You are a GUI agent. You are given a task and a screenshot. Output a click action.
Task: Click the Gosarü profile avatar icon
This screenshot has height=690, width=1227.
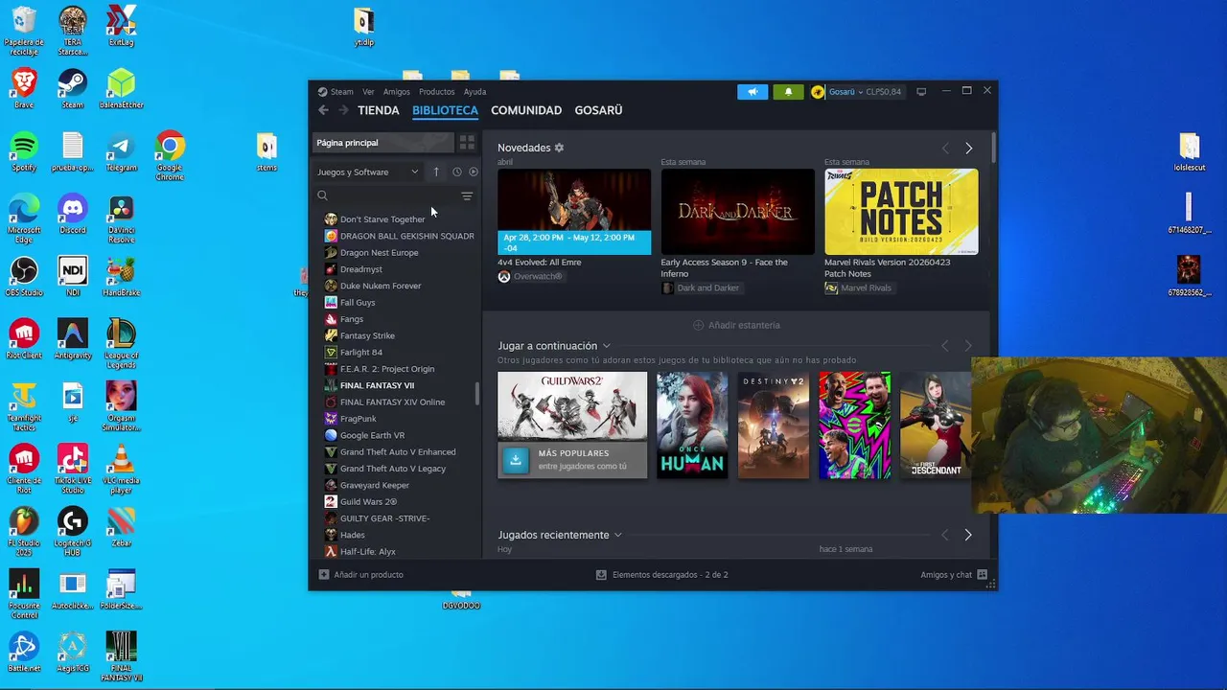point(818,92)
